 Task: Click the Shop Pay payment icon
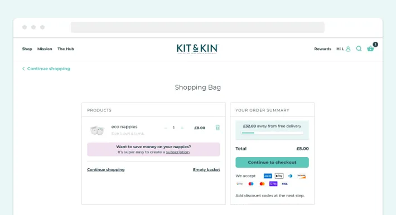(273, 184)
